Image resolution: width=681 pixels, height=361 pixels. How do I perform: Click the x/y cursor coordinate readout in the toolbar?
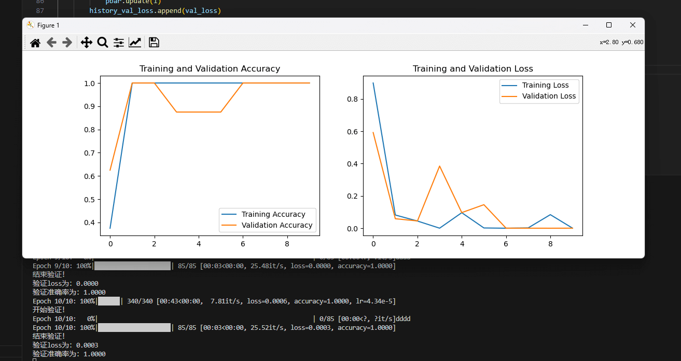(x=621, y=43)
